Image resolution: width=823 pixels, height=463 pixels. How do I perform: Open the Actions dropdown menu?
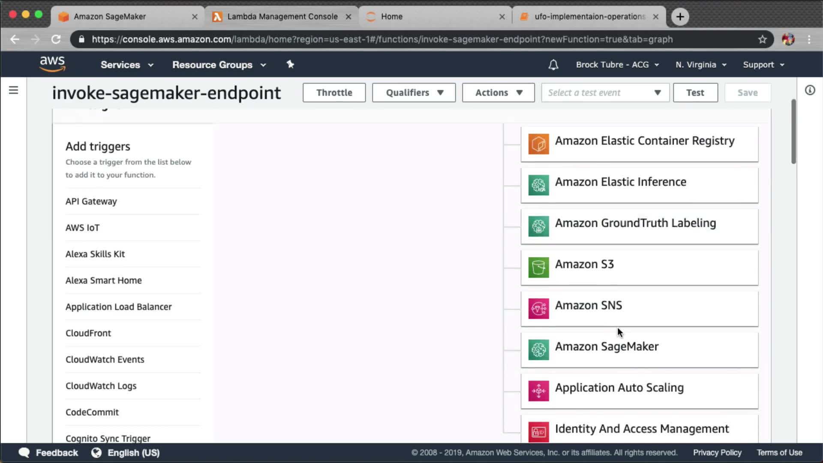pyautogui.click(x=498, y=93)
